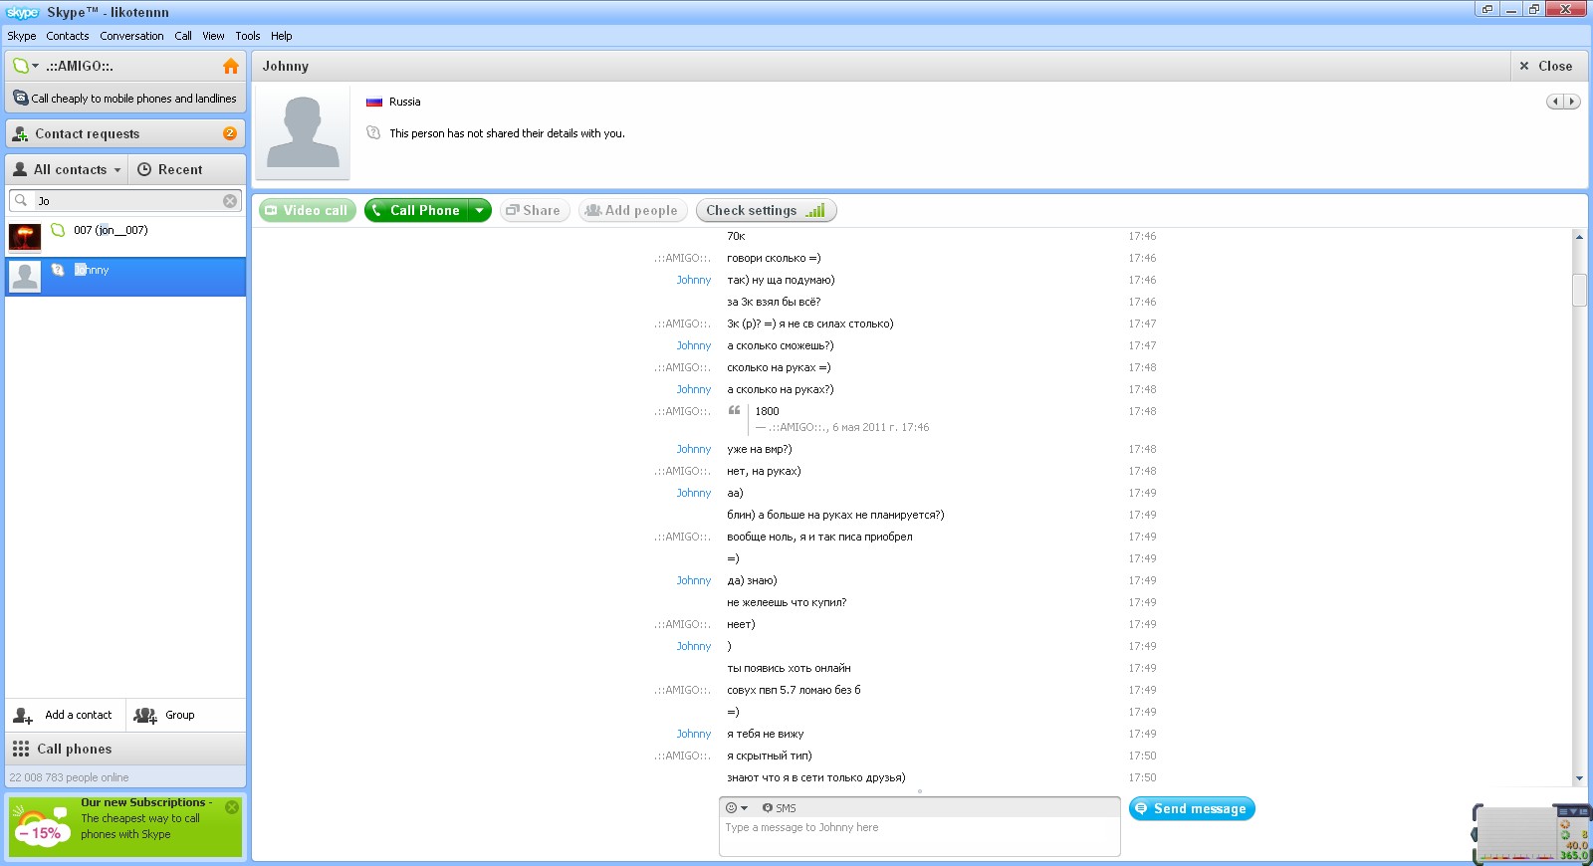Open the status dropdown beside .::AMIGO::.
Screen dimensions: 1593x866
pyautogui.click(x=26, y=66)
